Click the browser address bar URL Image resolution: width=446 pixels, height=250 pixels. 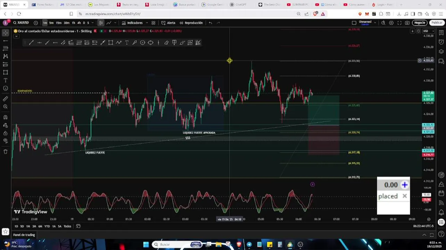click(113, 14)
